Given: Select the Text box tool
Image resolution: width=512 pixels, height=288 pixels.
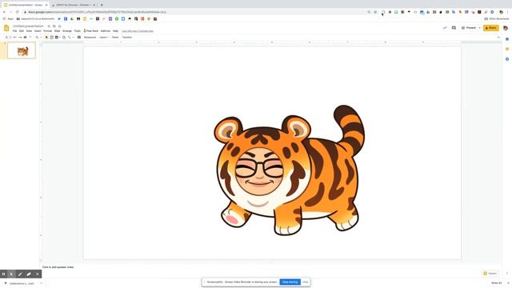Looking at the screenshot, I should point(51,38).
